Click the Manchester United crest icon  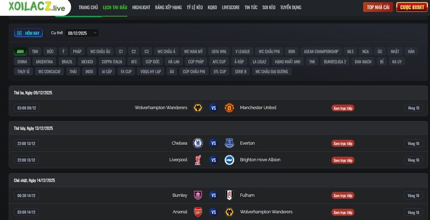[x=229, y=108]
